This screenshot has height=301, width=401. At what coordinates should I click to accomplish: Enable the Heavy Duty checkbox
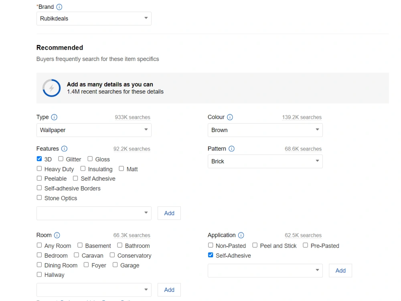tap(39, 169)
